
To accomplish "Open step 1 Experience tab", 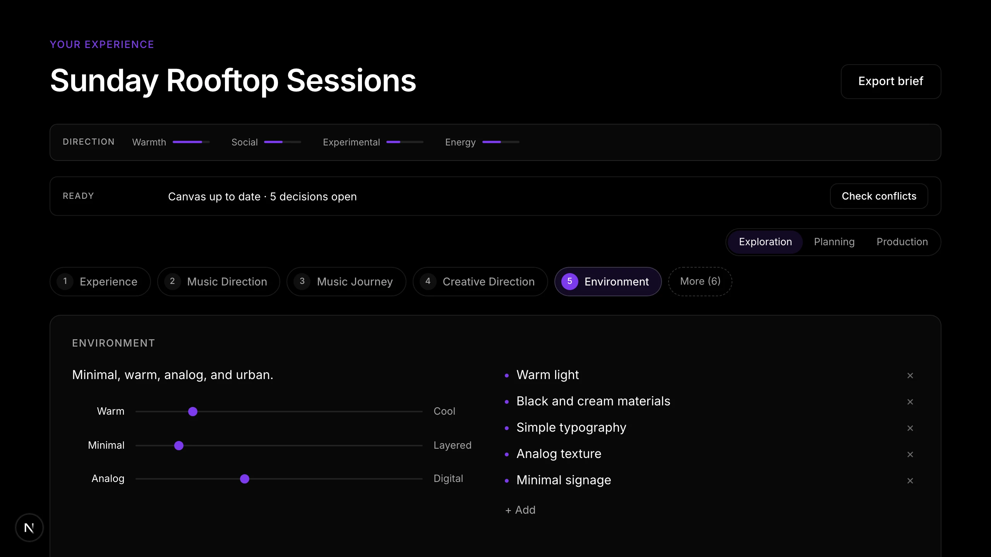I will [x=100, y=282].
